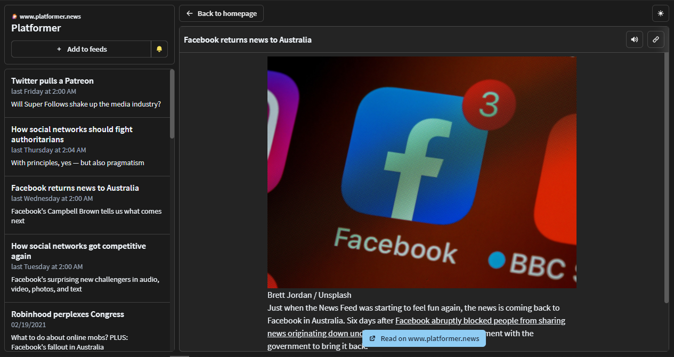Image resolution: width=674 pixels, height=357 pixels.
Task: Click Facebook's surprising new challengers summary
Action: (x=85, y=284)
